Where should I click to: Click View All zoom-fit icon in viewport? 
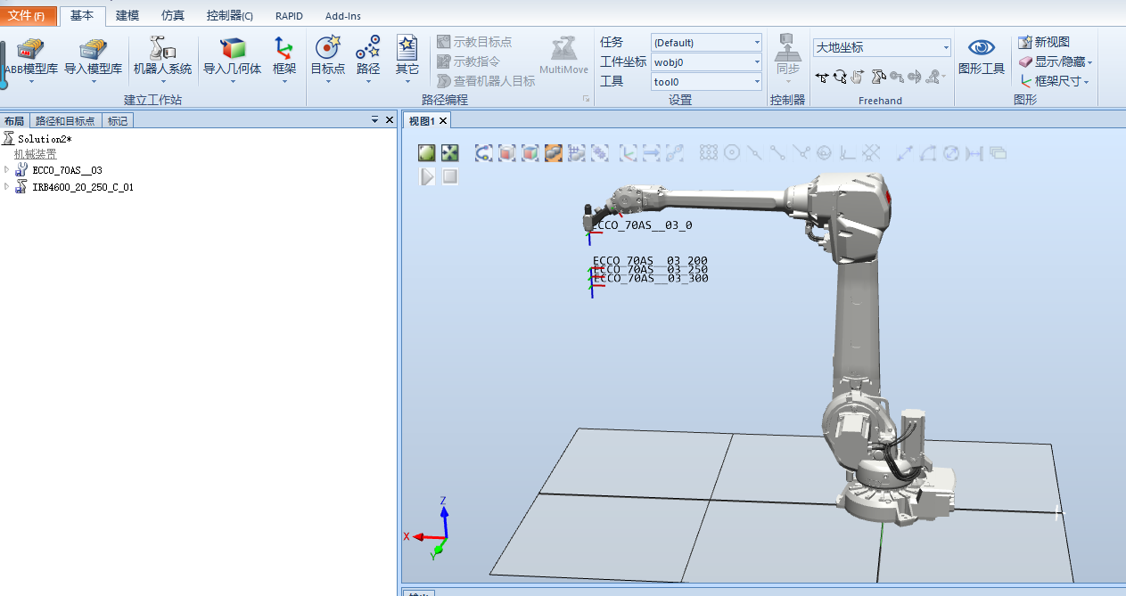point(427,153)
